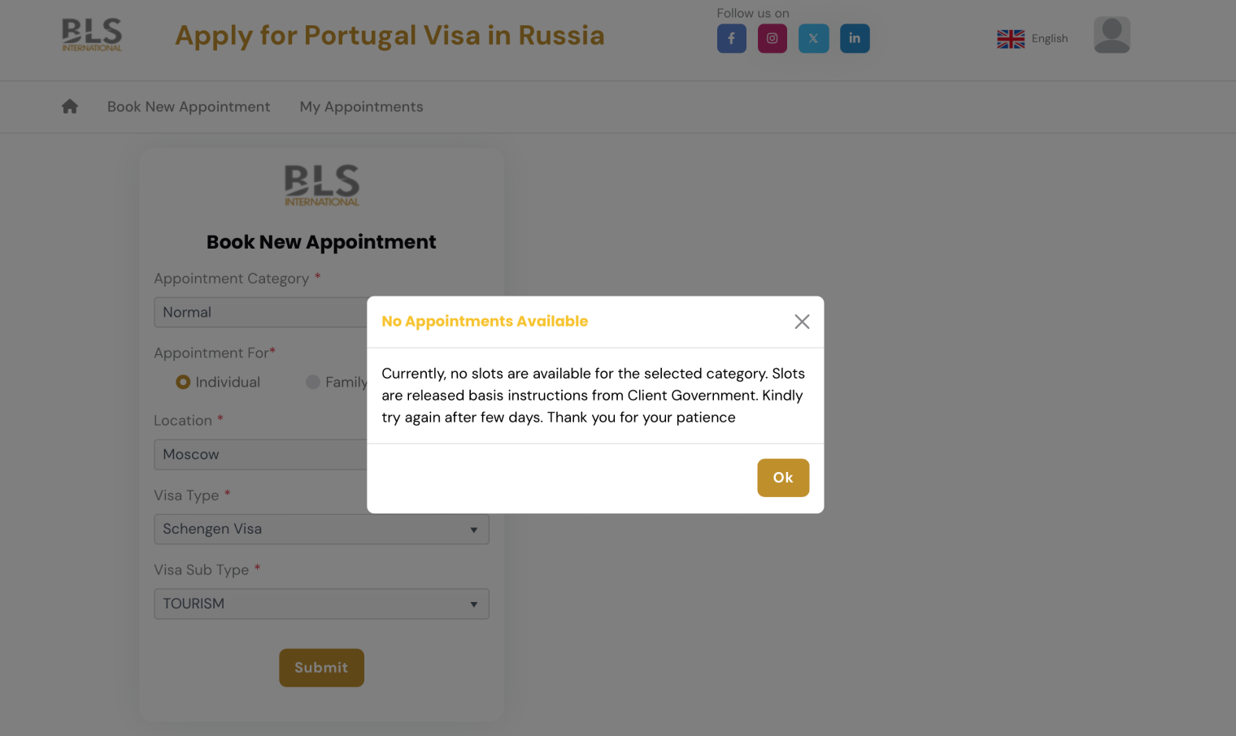Screen dimensions: 1236x736
Task: Open the Facebook social icon
Action: [x=731, y=38]
